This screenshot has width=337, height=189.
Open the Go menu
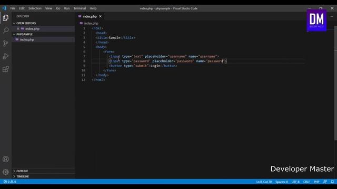[58, 8]
